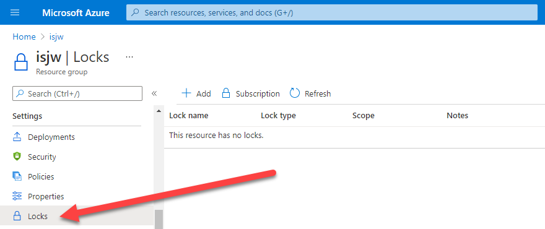Open the hamburger portal menu
This screenshot has height=229, width=545.
pyautogui.click(x=15, y=13)
